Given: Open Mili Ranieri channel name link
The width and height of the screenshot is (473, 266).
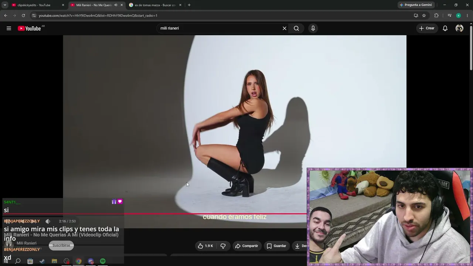Looking at the screenshot, I should pyautogui.click(x=27, y=243).
